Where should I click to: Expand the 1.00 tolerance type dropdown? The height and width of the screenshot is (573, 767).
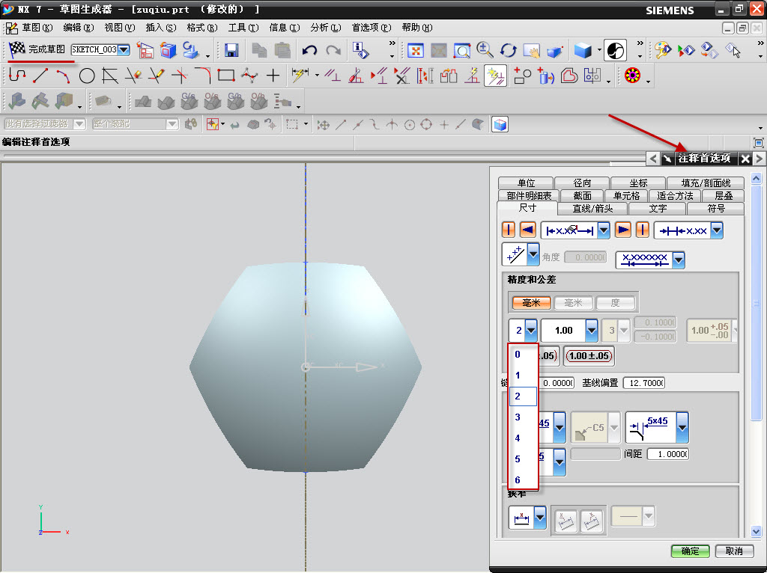[591, 330]
